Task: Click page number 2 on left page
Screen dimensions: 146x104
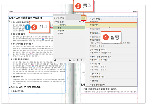Action: tap(9, 98)
